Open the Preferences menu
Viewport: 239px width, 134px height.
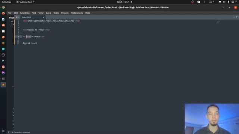[x=77, y=13]
